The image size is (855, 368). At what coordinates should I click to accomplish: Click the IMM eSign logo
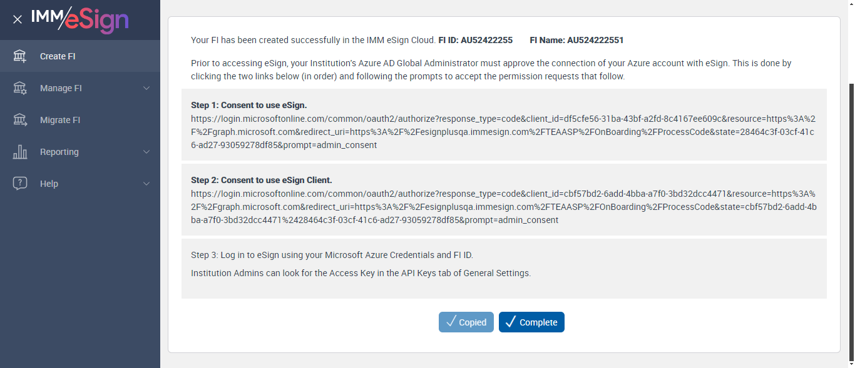click(x=79, y=19)
